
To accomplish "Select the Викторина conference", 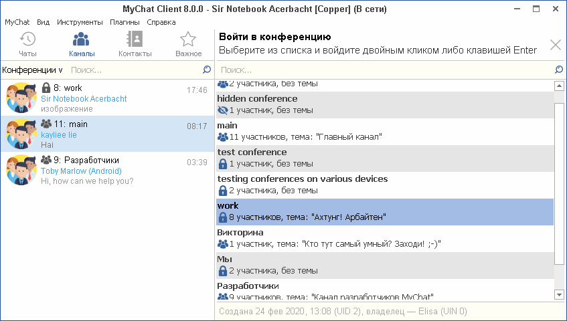I will 385,239.
